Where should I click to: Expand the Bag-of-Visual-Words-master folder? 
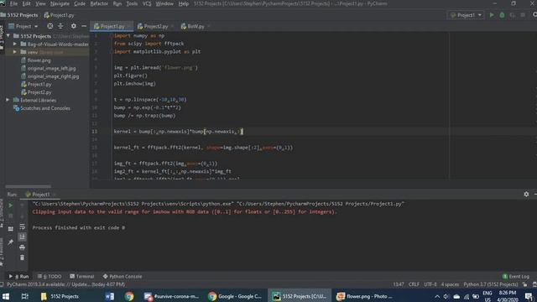pos(15,44)
